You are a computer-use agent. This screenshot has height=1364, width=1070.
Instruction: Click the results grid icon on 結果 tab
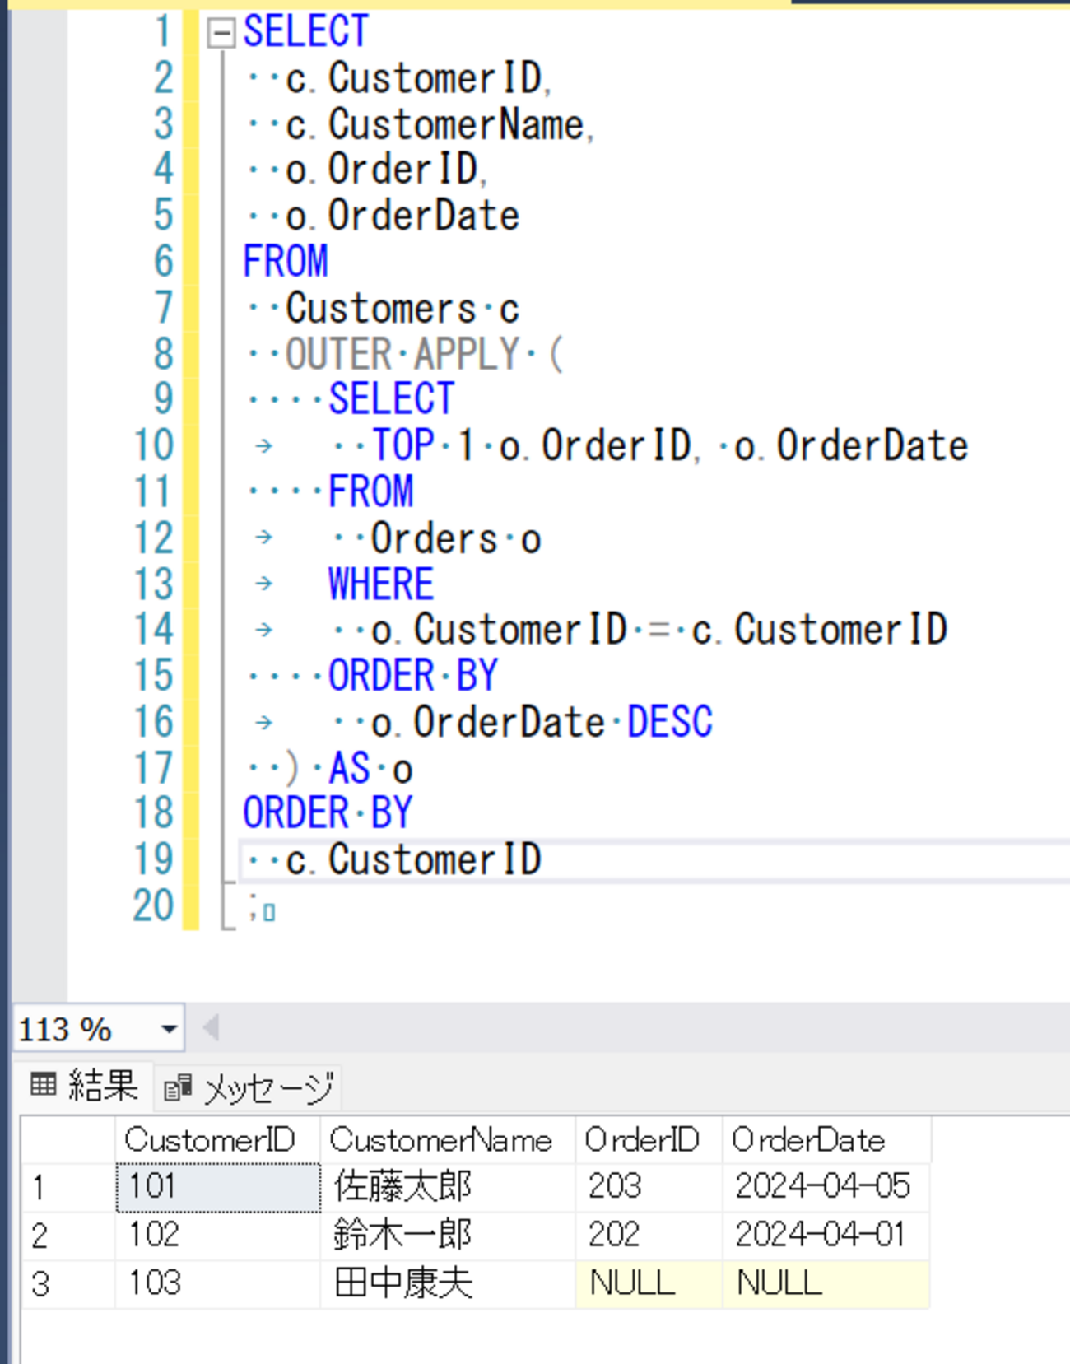(x=43, y=1085)
